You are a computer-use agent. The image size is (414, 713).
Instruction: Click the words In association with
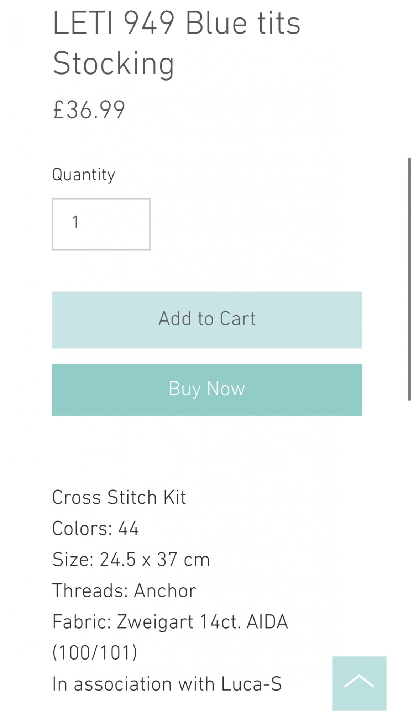pyautogui.click(x=133, y=684)
